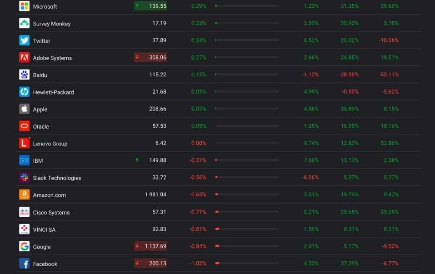Click the Adobe Systems logo icon
Image resolution: width=435 pixels, height=274 pixels.
24,58
